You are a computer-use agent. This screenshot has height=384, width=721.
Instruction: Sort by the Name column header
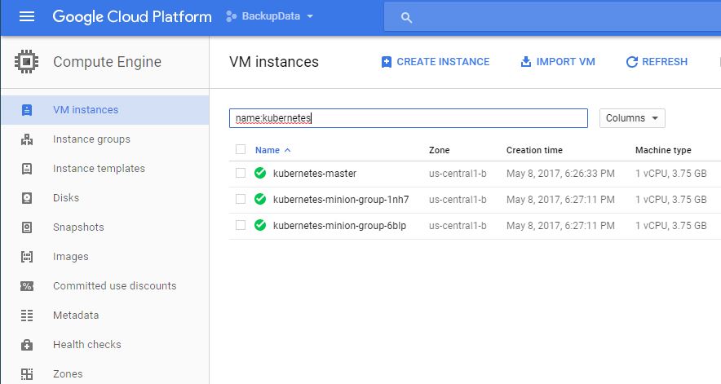(x=268, y=150)
